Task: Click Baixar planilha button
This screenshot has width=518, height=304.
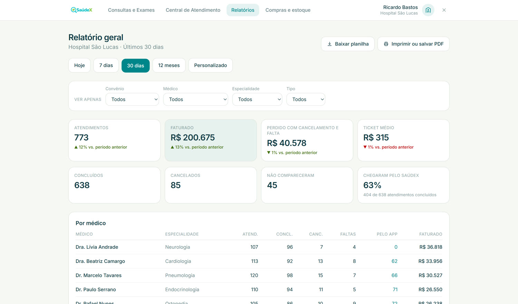Action: pyautogui.click(x=348, y=44)
